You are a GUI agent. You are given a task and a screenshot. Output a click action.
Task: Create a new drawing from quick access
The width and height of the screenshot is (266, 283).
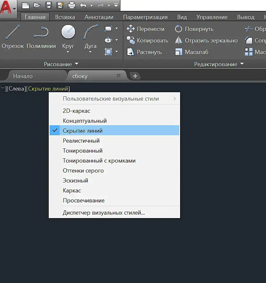click(26, 5)
